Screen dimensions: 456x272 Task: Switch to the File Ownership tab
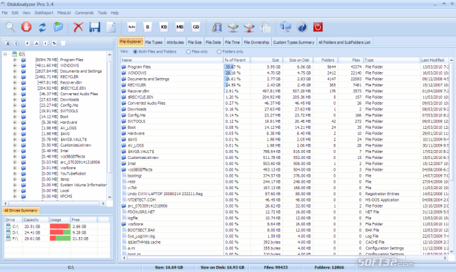(256, 42)
